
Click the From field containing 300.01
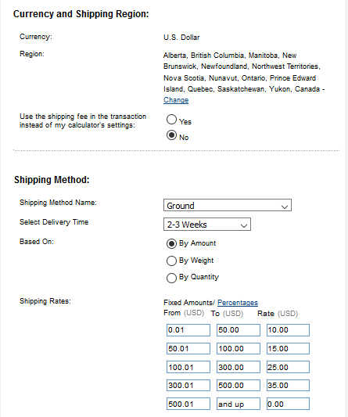tap(188, 385)
